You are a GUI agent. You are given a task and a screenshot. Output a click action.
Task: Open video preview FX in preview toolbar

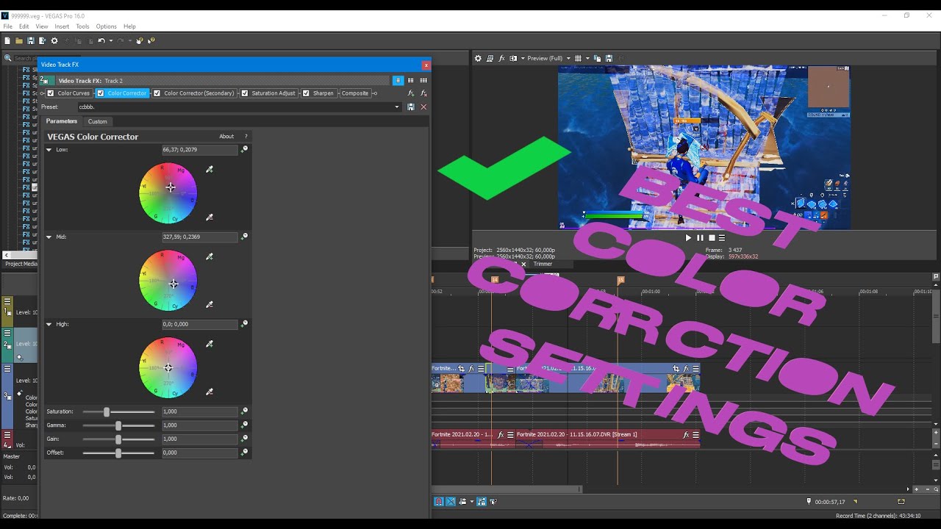(x=502, y=58)
